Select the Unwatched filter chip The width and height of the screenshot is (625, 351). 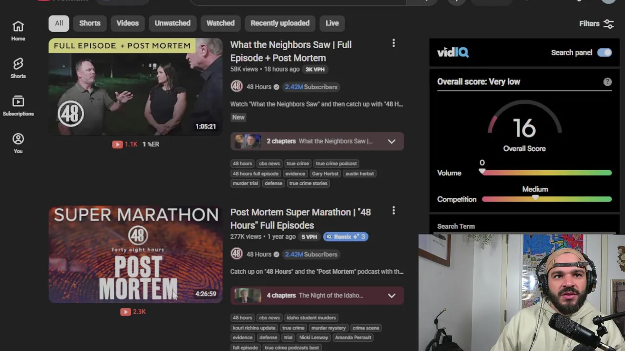(x=172, y=23)
